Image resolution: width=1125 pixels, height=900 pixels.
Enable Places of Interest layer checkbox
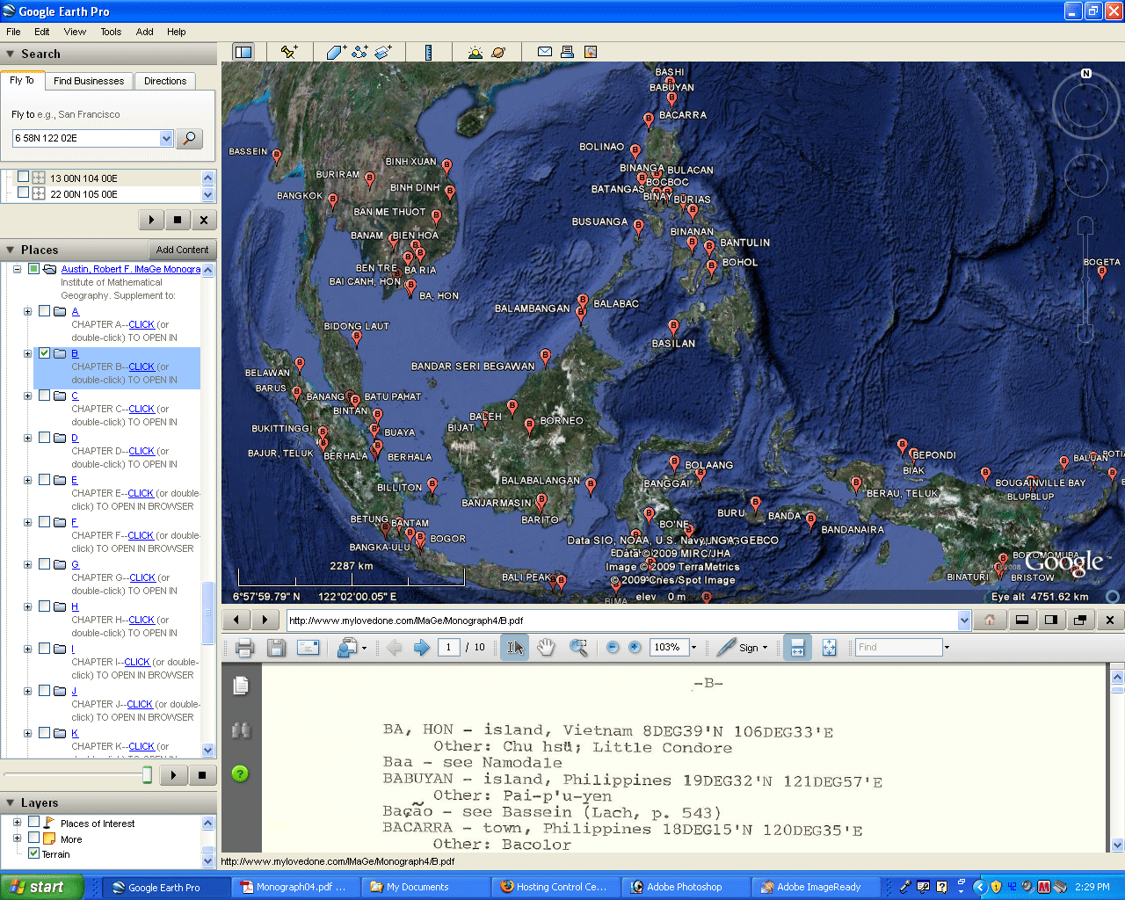[x=33, y=823]
